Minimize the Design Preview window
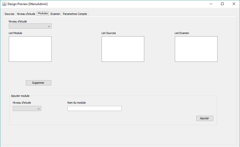240x147 pixels. point(211,4)
